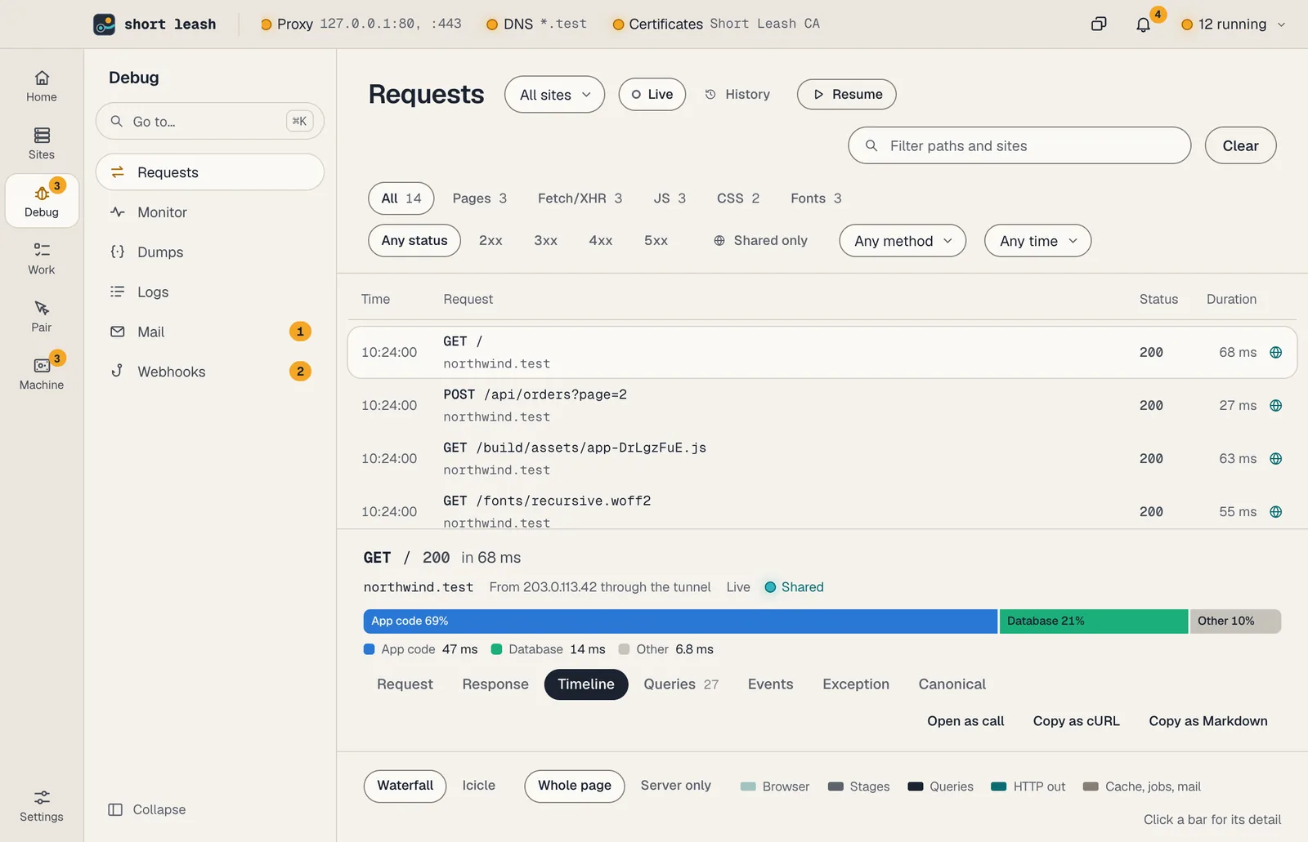Switch to the Exception tab
This screenshot has width=1308, height=842.
click(x=856, y=684)
